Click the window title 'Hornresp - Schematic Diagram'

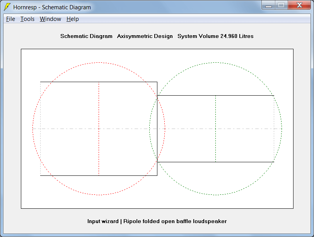pyautogui.click(x=52, y=7)
